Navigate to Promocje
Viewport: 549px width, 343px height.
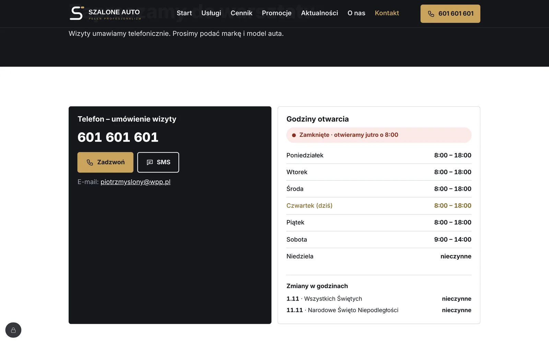(277, 13)
